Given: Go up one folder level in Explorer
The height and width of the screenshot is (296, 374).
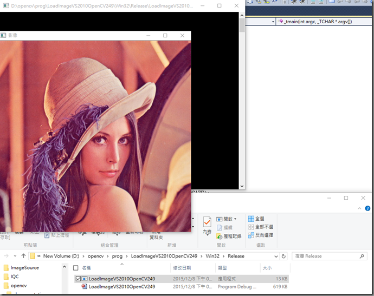Looking at the screenshot, I should coord(23,256).
